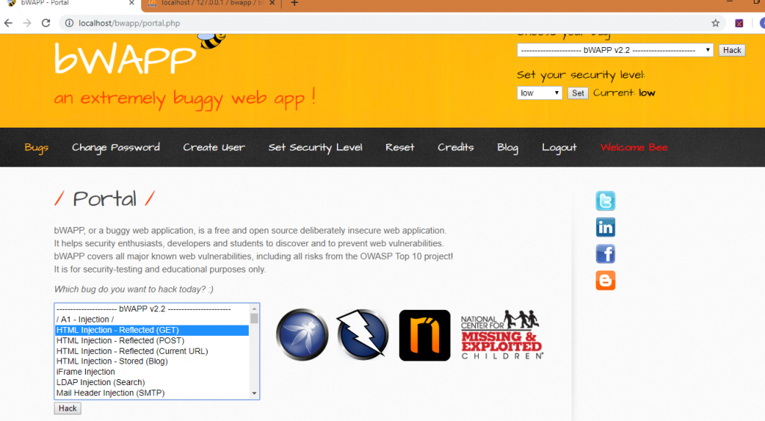This screenshot has height=421, width=765.
Task: Reload the page using browser refresh
Action: (46, 23)
